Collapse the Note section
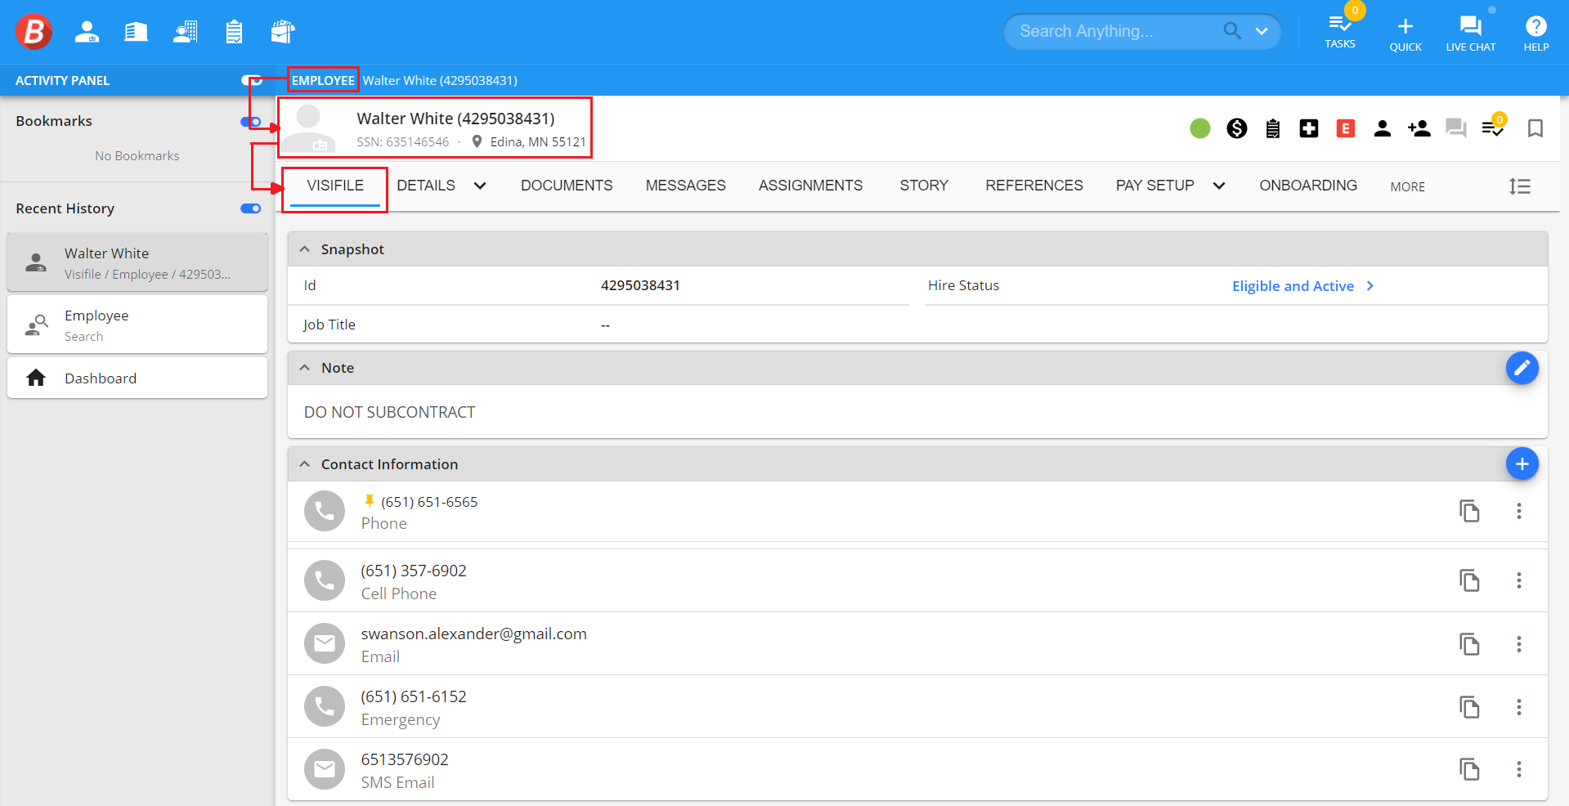 (x=305, y=368)
